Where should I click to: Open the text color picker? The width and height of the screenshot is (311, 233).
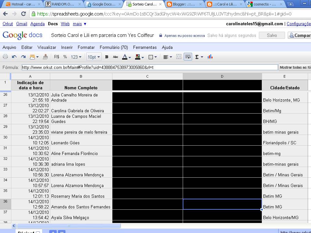coord(126,57)
